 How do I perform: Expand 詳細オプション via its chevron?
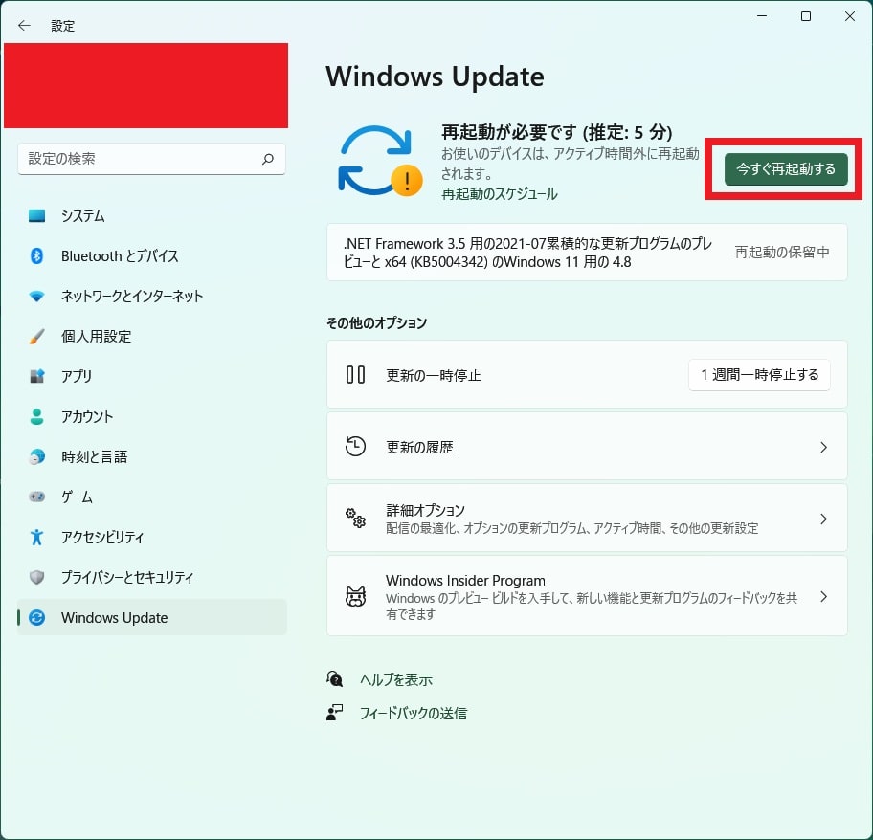pyautogui.click(x=823, y=519)
